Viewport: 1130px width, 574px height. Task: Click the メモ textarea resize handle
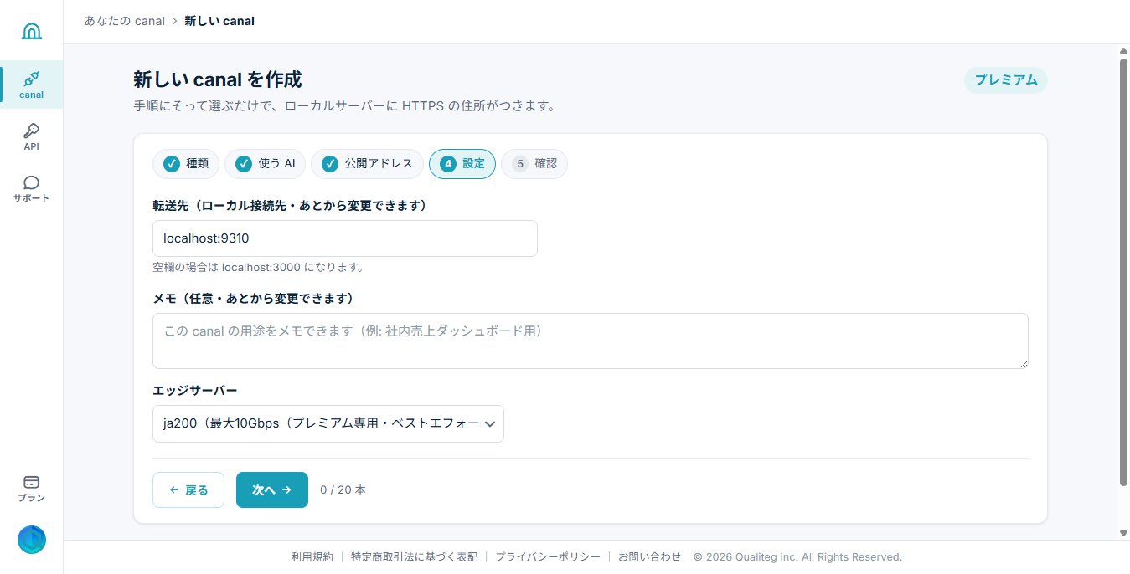click(x=1023, y=363)
